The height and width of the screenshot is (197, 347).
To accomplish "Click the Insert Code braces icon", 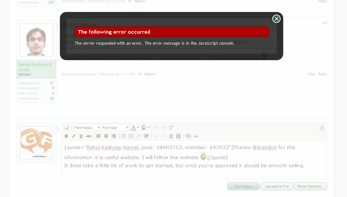I will pos(188,136).
